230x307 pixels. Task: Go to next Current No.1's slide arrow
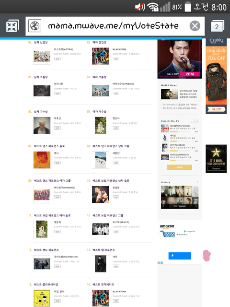195,121
